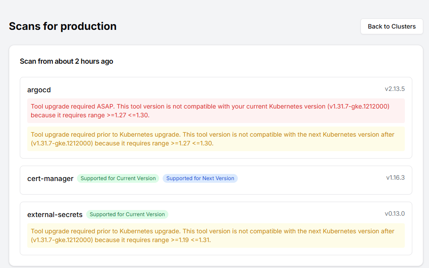
Task: Click the yellow pre-upgrade warning for argocd
Action: pos(215,139)
